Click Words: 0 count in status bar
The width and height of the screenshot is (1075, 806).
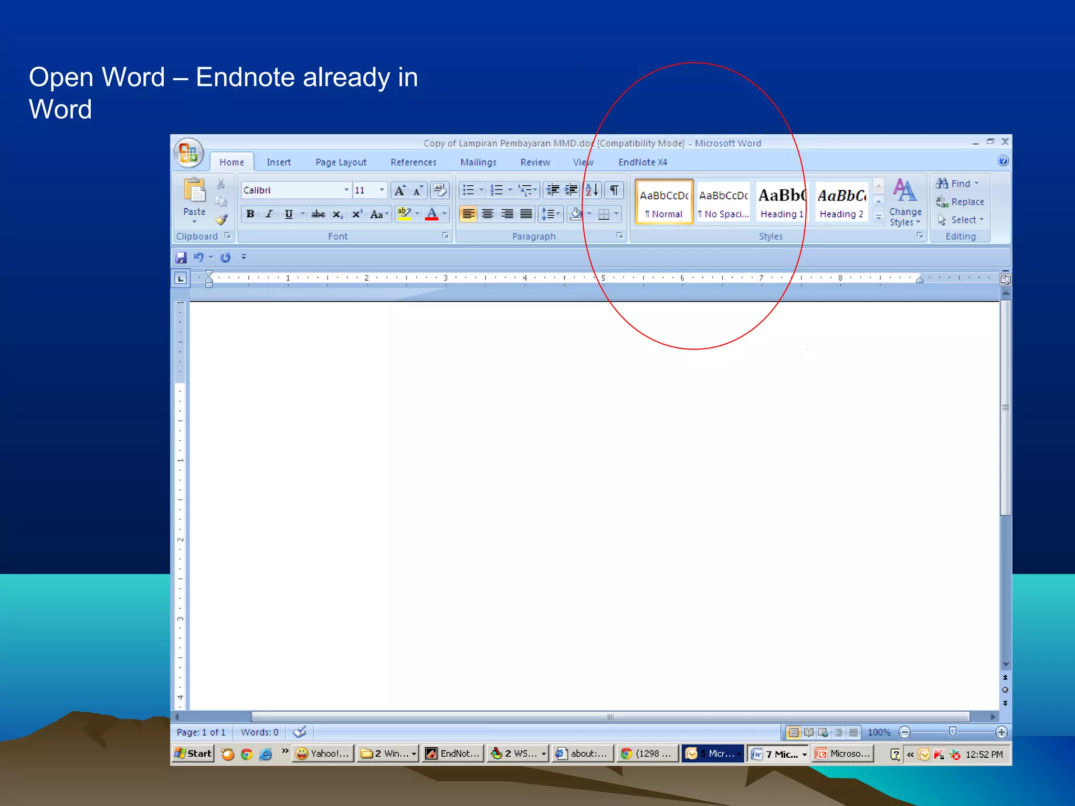260,732
